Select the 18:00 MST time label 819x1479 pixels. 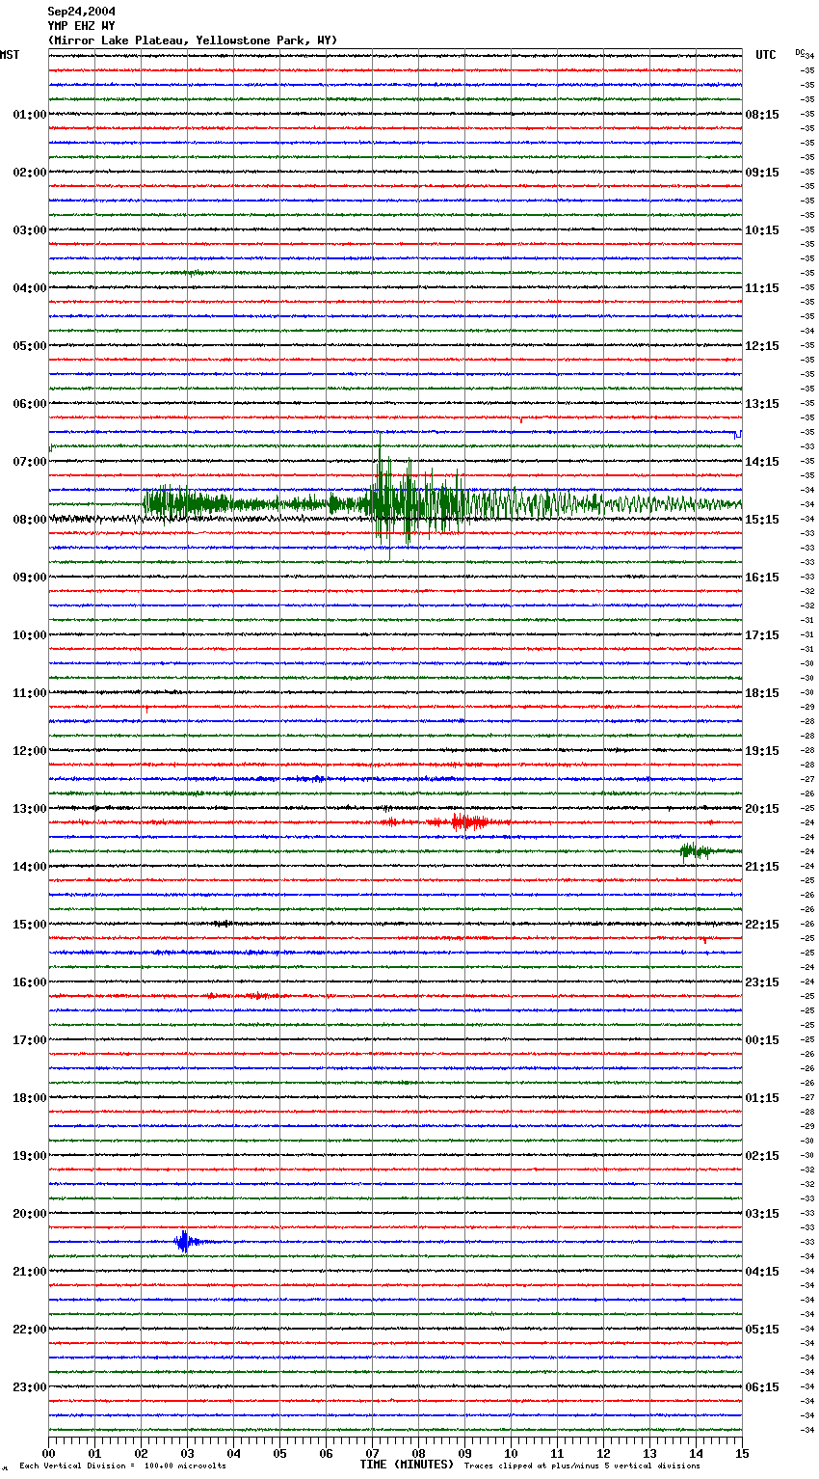29,1098
